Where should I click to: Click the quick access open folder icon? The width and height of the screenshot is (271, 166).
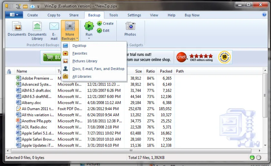(x=25, y=6)
